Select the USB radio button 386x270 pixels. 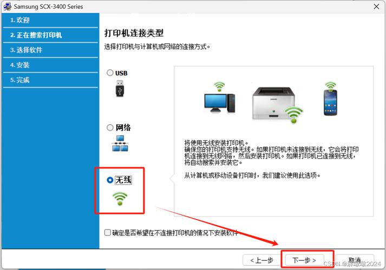click(x=110, y=73)
